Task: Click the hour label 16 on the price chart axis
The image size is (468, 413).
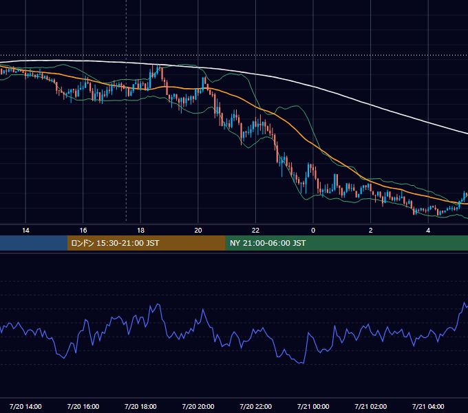Action: point(83,231)
